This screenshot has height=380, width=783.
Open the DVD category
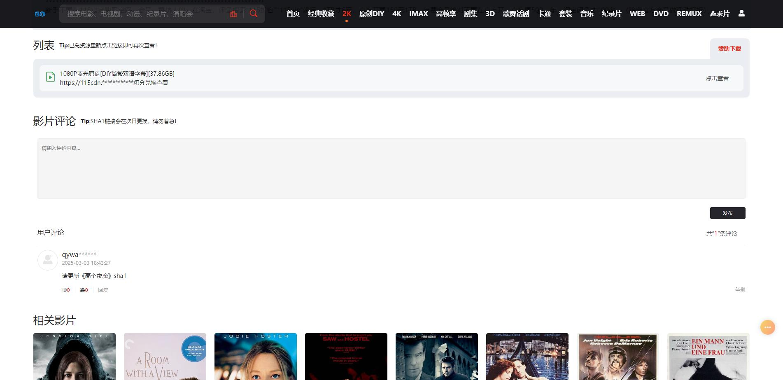[x=661, y=14]
